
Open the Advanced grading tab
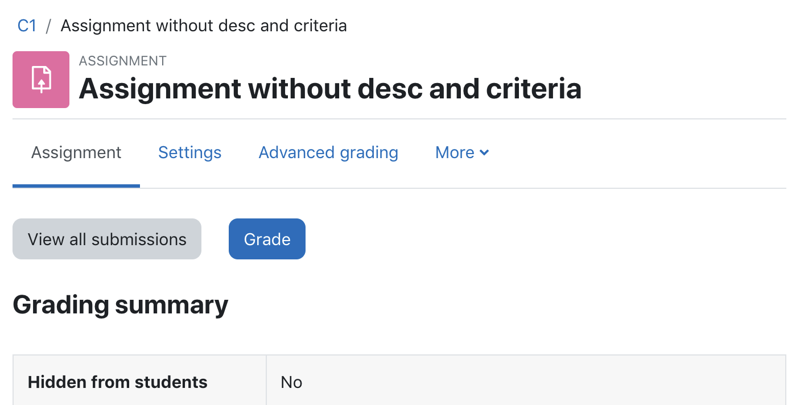pos(328,152)
